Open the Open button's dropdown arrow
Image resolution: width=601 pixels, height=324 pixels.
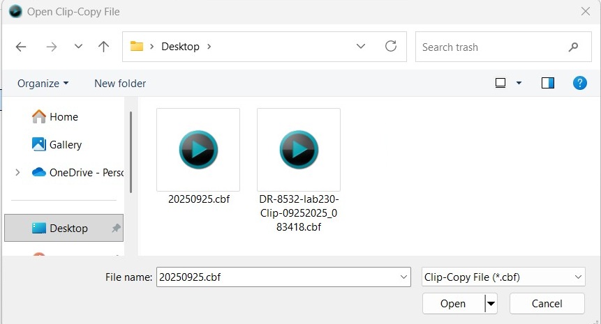click(491, 304)
